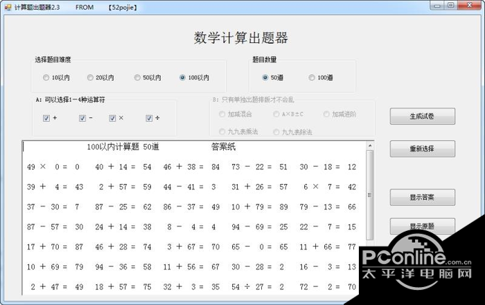Screen dimensions: 485x305
Task: Toggle the subtraction − operator checkbox
Action: [82, 118]
